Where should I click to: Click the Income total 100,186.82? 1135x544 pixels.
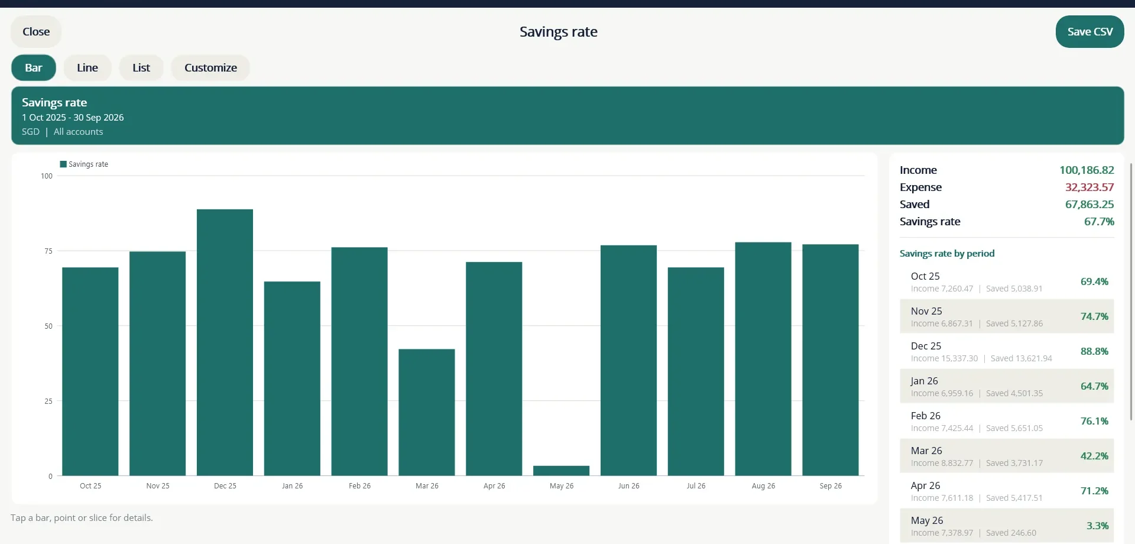point(1087,170)
